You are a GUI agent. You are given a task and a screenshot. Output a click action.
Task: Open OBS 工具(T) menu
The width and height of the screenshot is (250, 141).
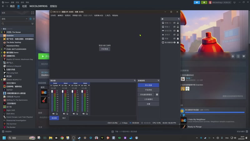click(107, 15)
